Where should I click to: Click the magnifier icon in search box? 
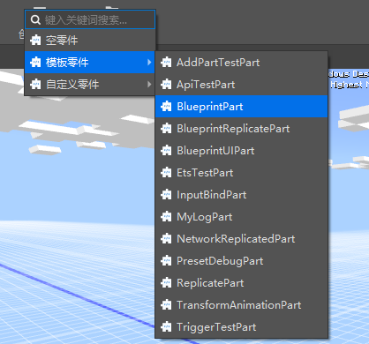coord(35,20)
